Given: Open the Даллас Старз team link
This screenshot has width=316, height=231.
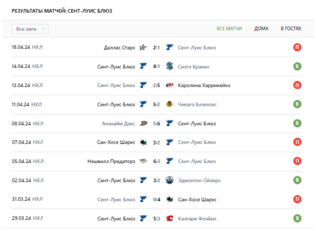Looking at the screenshot, I should pos(119,48).
